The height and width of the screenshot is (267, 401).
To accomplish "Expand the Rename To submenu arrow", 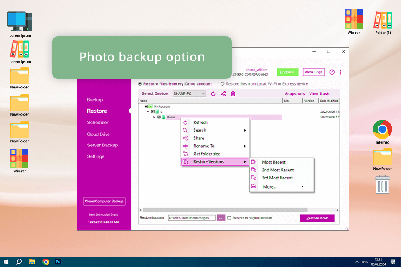I will [245, 146].
